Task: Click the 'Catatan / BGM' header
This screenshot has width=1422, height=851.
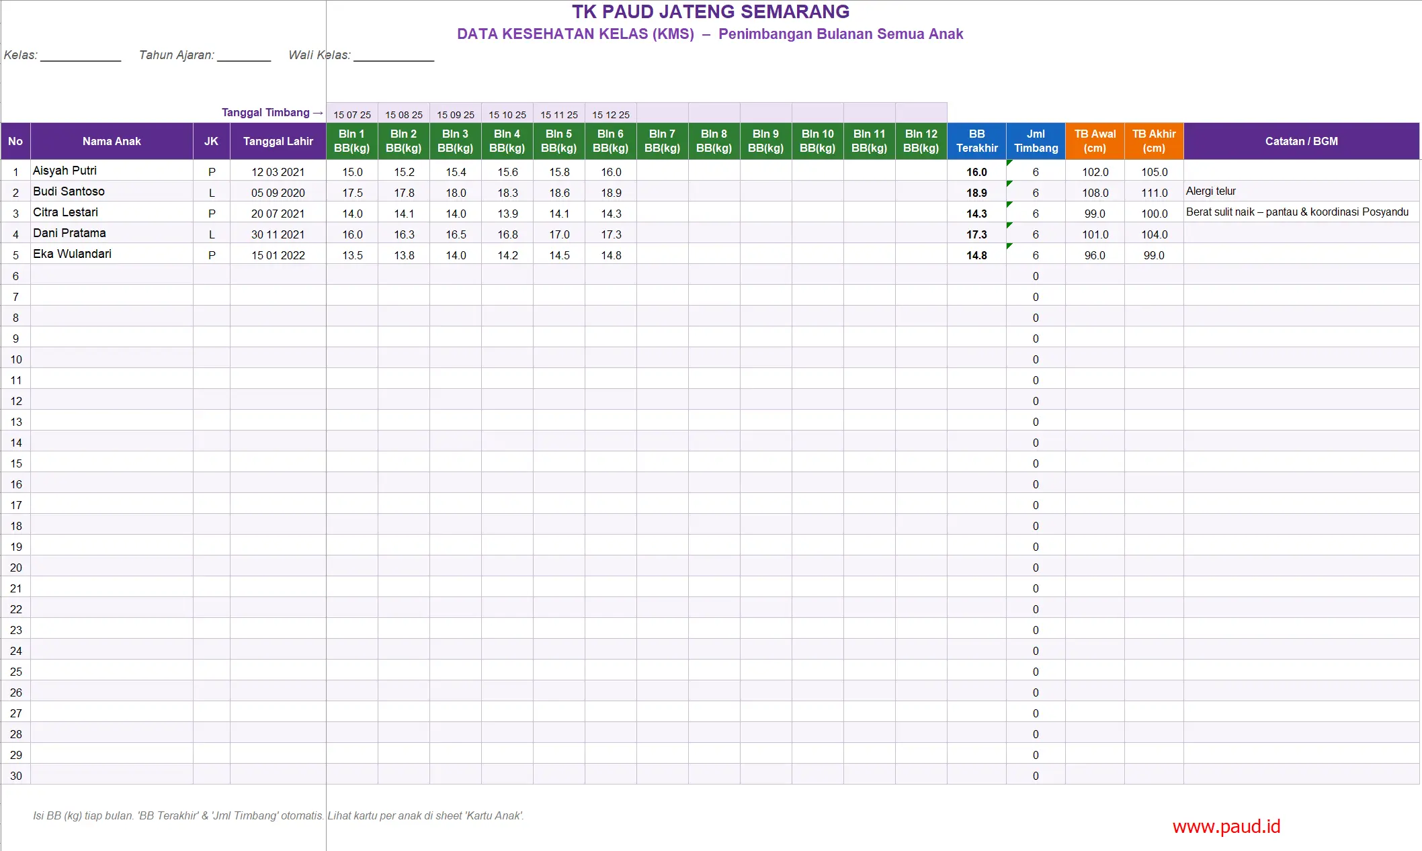Action: (1302, 141)
